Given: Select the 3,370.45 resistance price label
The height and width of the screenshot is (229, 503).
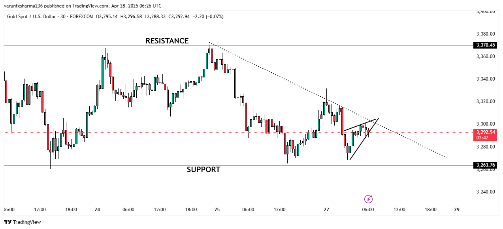Looking at the screenshot, I should 486,45.
